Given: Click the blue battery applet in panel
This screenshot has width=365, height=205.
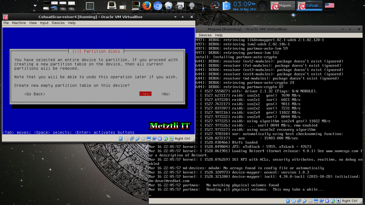Looking at the screenshot, I should point(227,6).
